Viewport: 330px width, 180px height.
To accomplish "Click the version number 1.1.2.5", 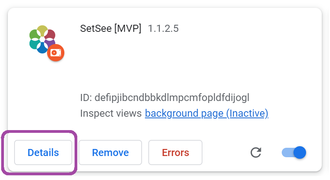I will pos(163,29).
